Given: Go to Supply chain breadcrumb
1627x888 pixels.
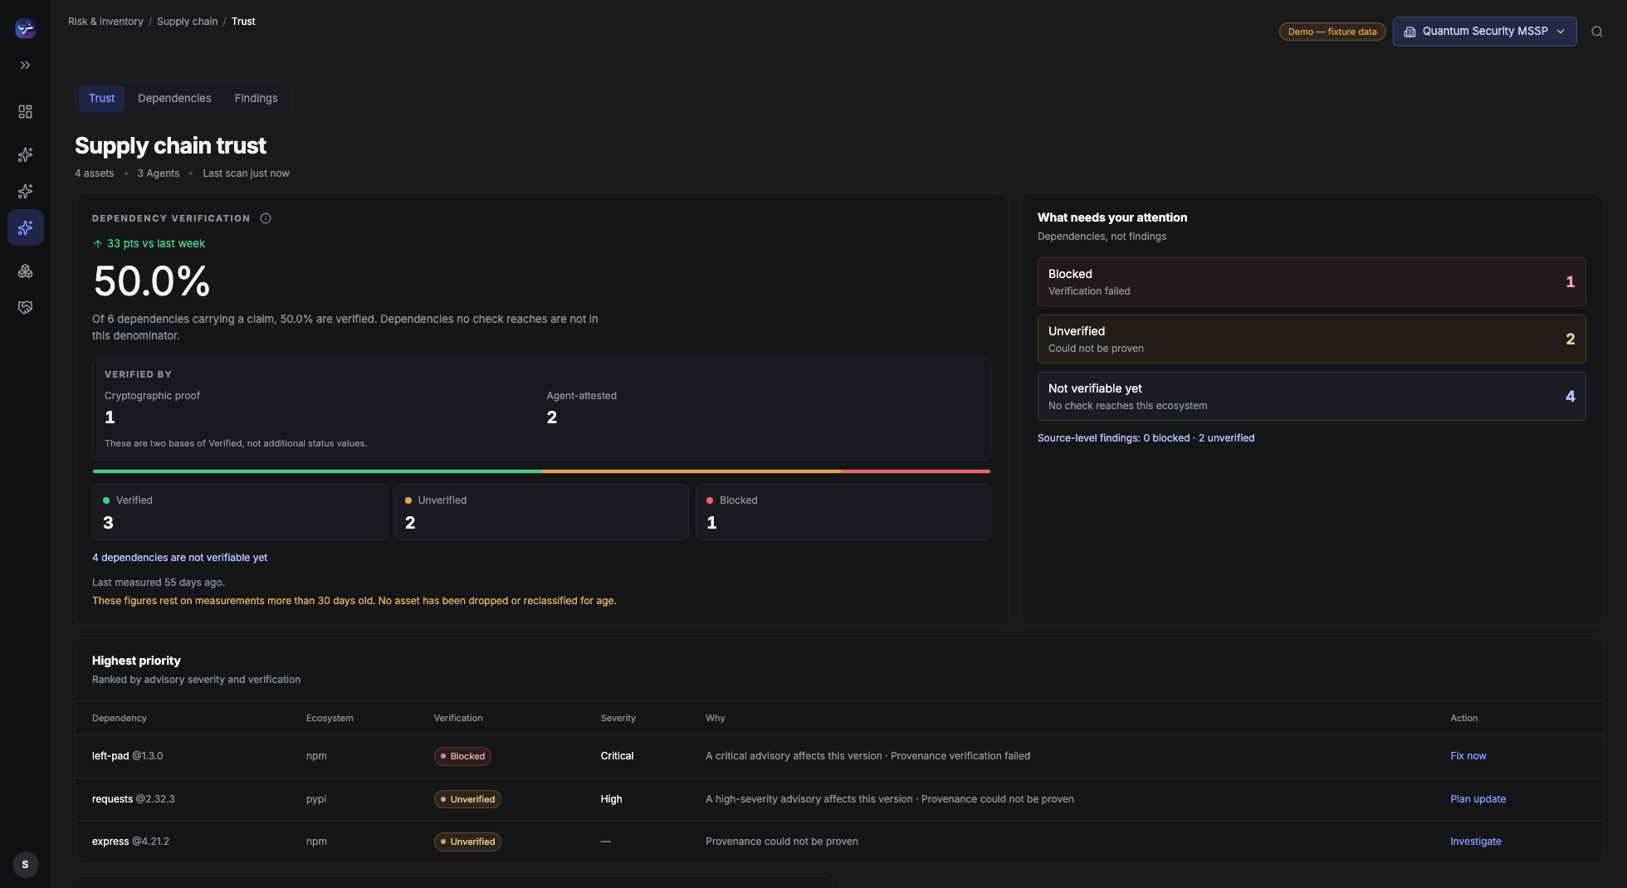Looking at the screenshot, I should [188, 22].
